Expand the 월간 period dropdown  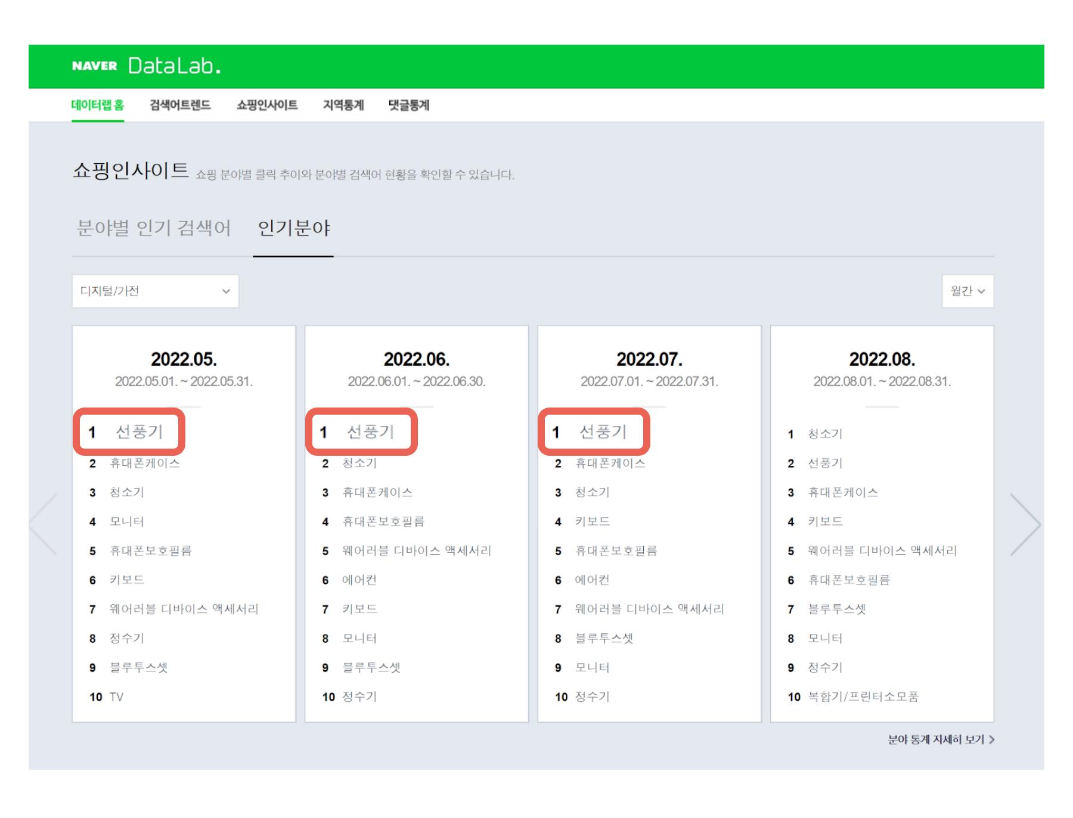(x=967, y=291)
